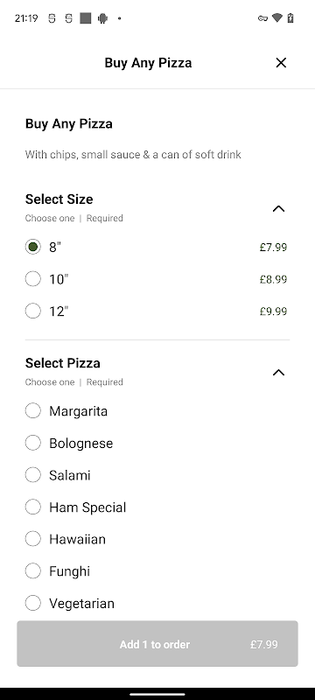Tap the battery status icon
Image resolution: width=315 pixels, height=700 pixels.
(290, 18)
